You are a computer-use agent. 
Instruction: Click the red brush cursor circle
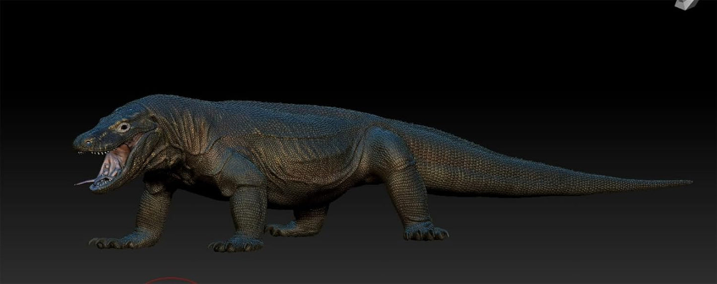(x=170, y=280)
